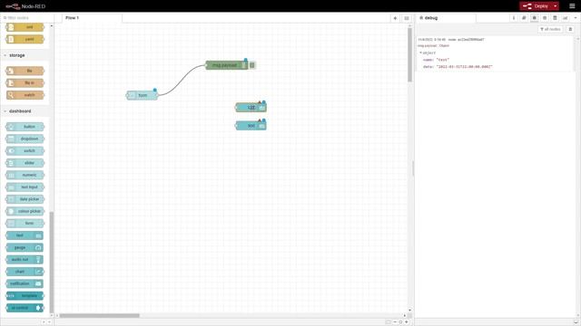The height and width of the screenshot is (326, 581).
Task: Select the yaml node in palette
Action: coord(25,39)
